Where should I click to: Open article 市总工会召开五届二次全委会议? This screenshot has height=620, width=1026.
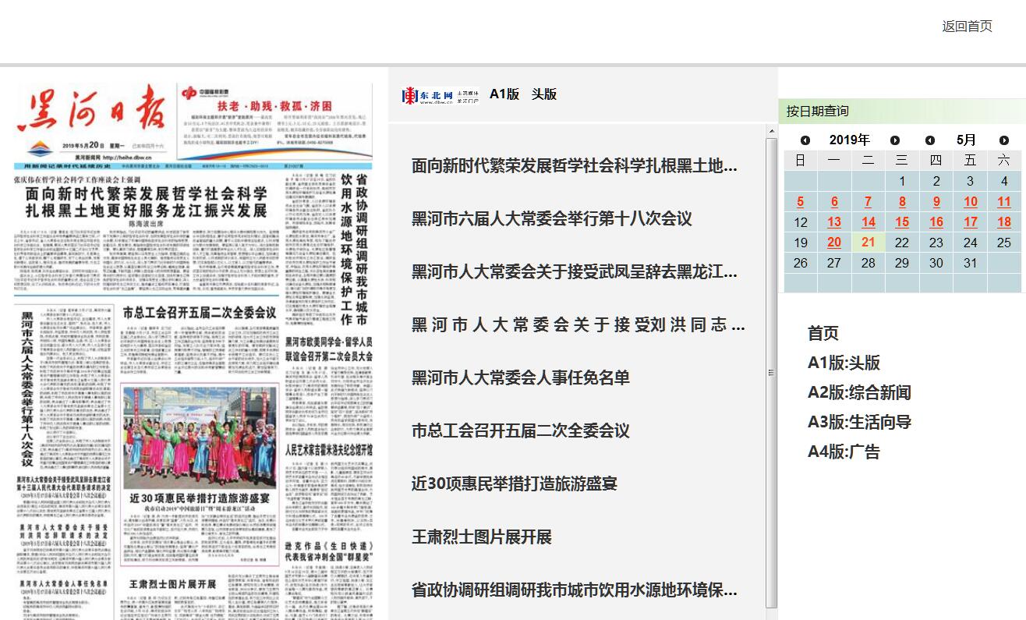(520, 430)
